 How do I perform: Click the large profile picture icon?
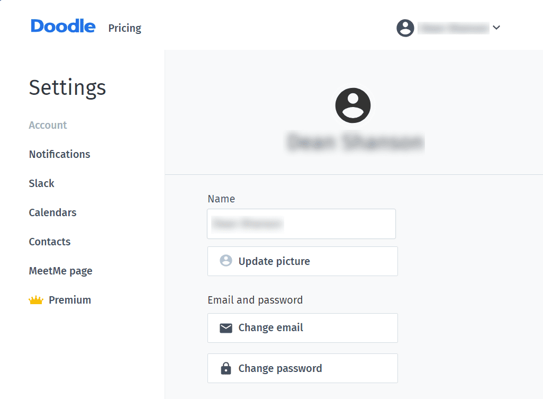[353, 105]
